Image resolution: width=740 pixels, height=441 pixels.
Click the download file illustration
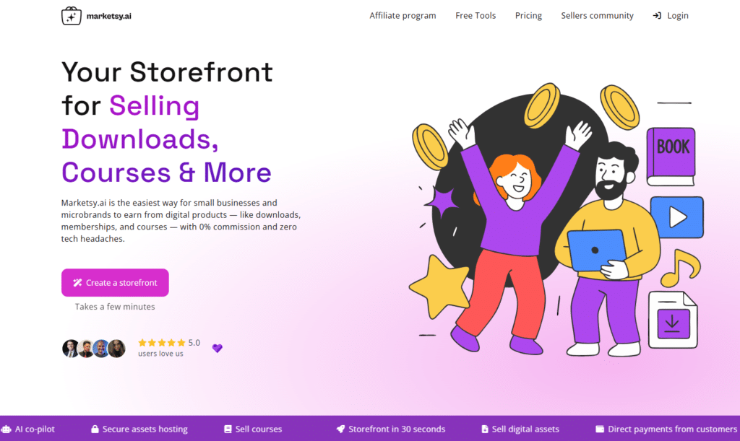pos(673,320)
